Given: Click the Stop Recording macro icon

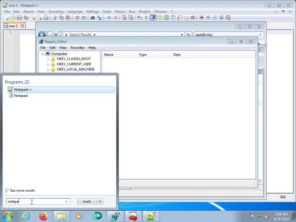Looking at the screenshot, I should (x=208, y=18).
